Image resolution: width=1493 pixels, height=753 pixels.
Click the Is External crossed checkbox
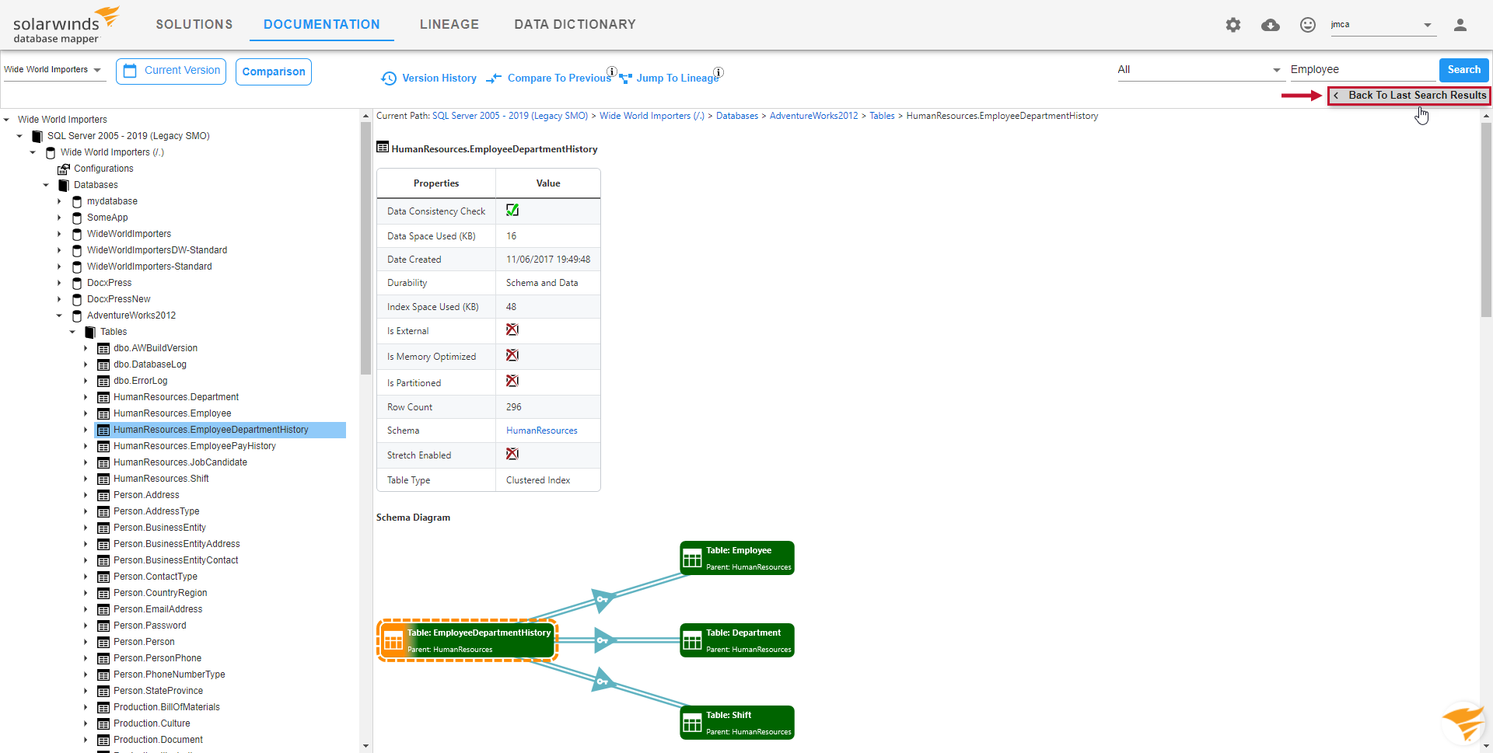pyautogui.click(x=512, y=330)
